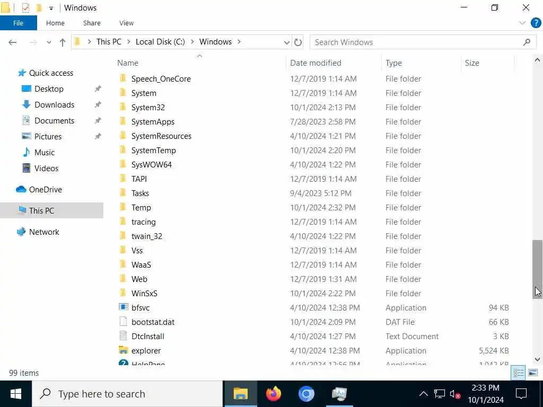Select the WinSxS folder
The height and width of the screenshot is (407, 543).
click(144, 294)
